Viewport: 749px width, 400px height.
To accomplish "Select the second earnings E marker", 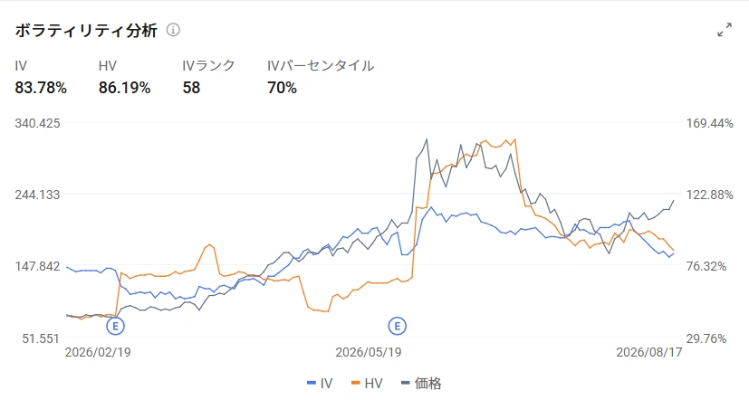I will pyautogui.click(x=397, y=326).
